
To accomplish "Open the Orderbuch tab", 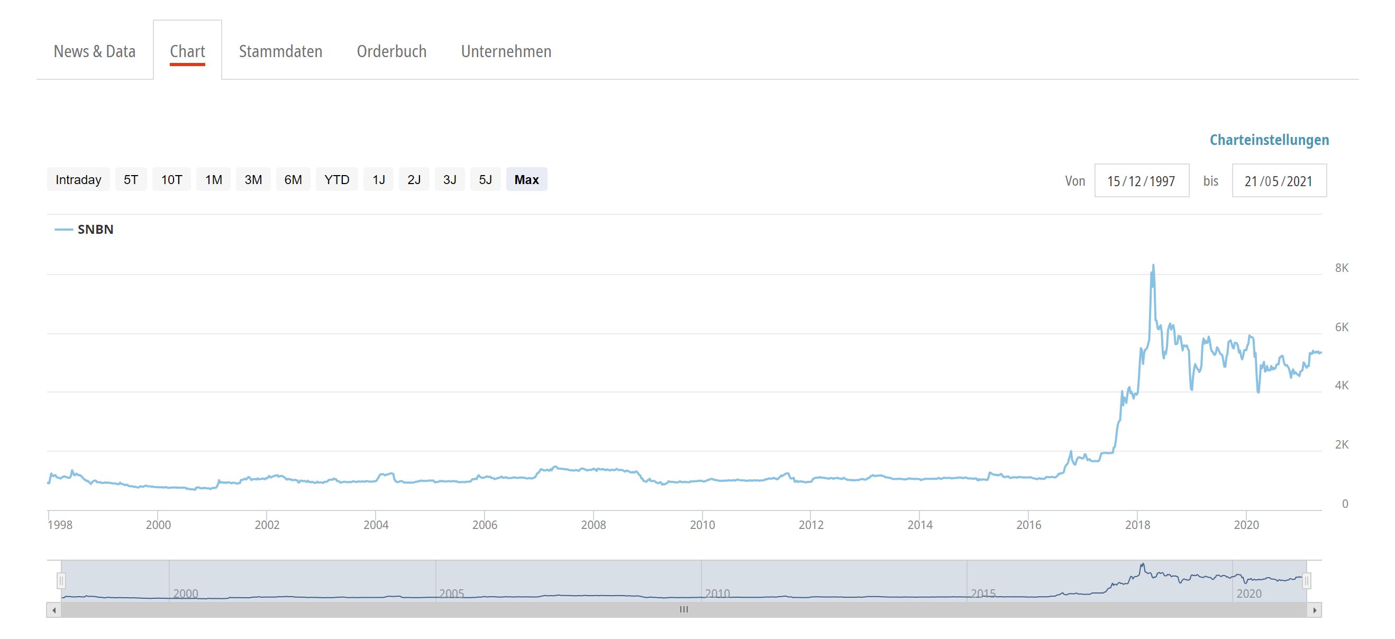I will tap(391, 51).
